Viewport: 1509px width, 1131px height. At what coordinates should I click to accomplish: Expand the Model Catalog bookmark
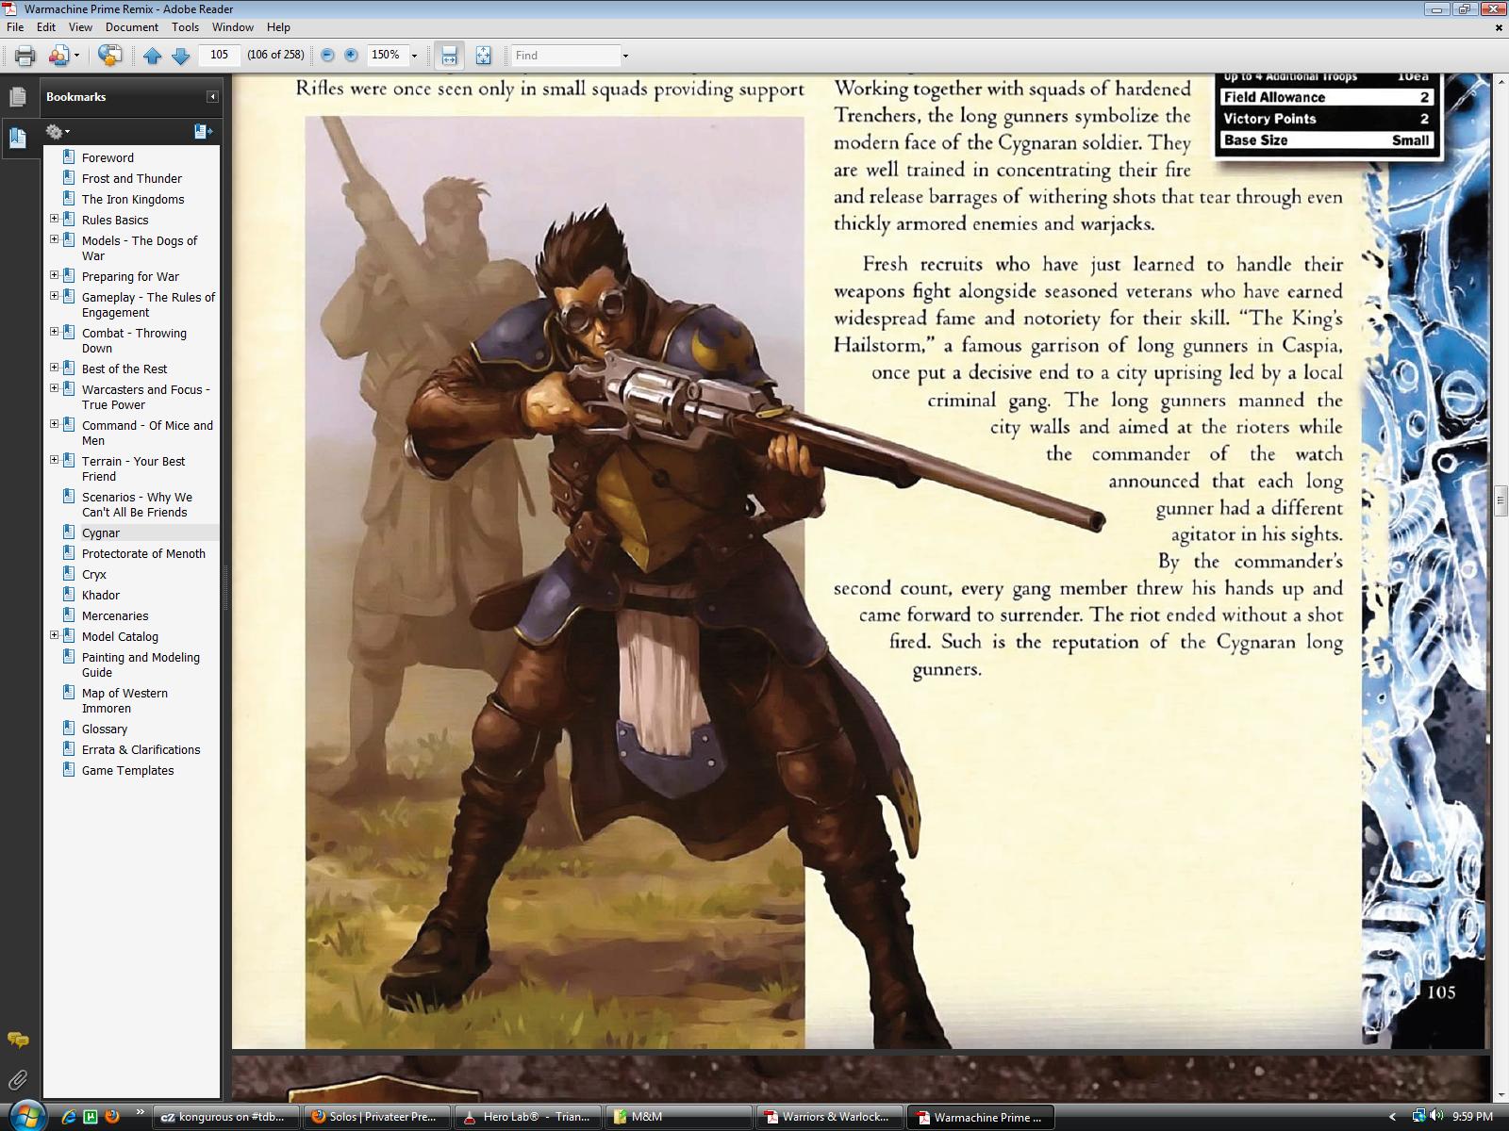coord(54,635)
